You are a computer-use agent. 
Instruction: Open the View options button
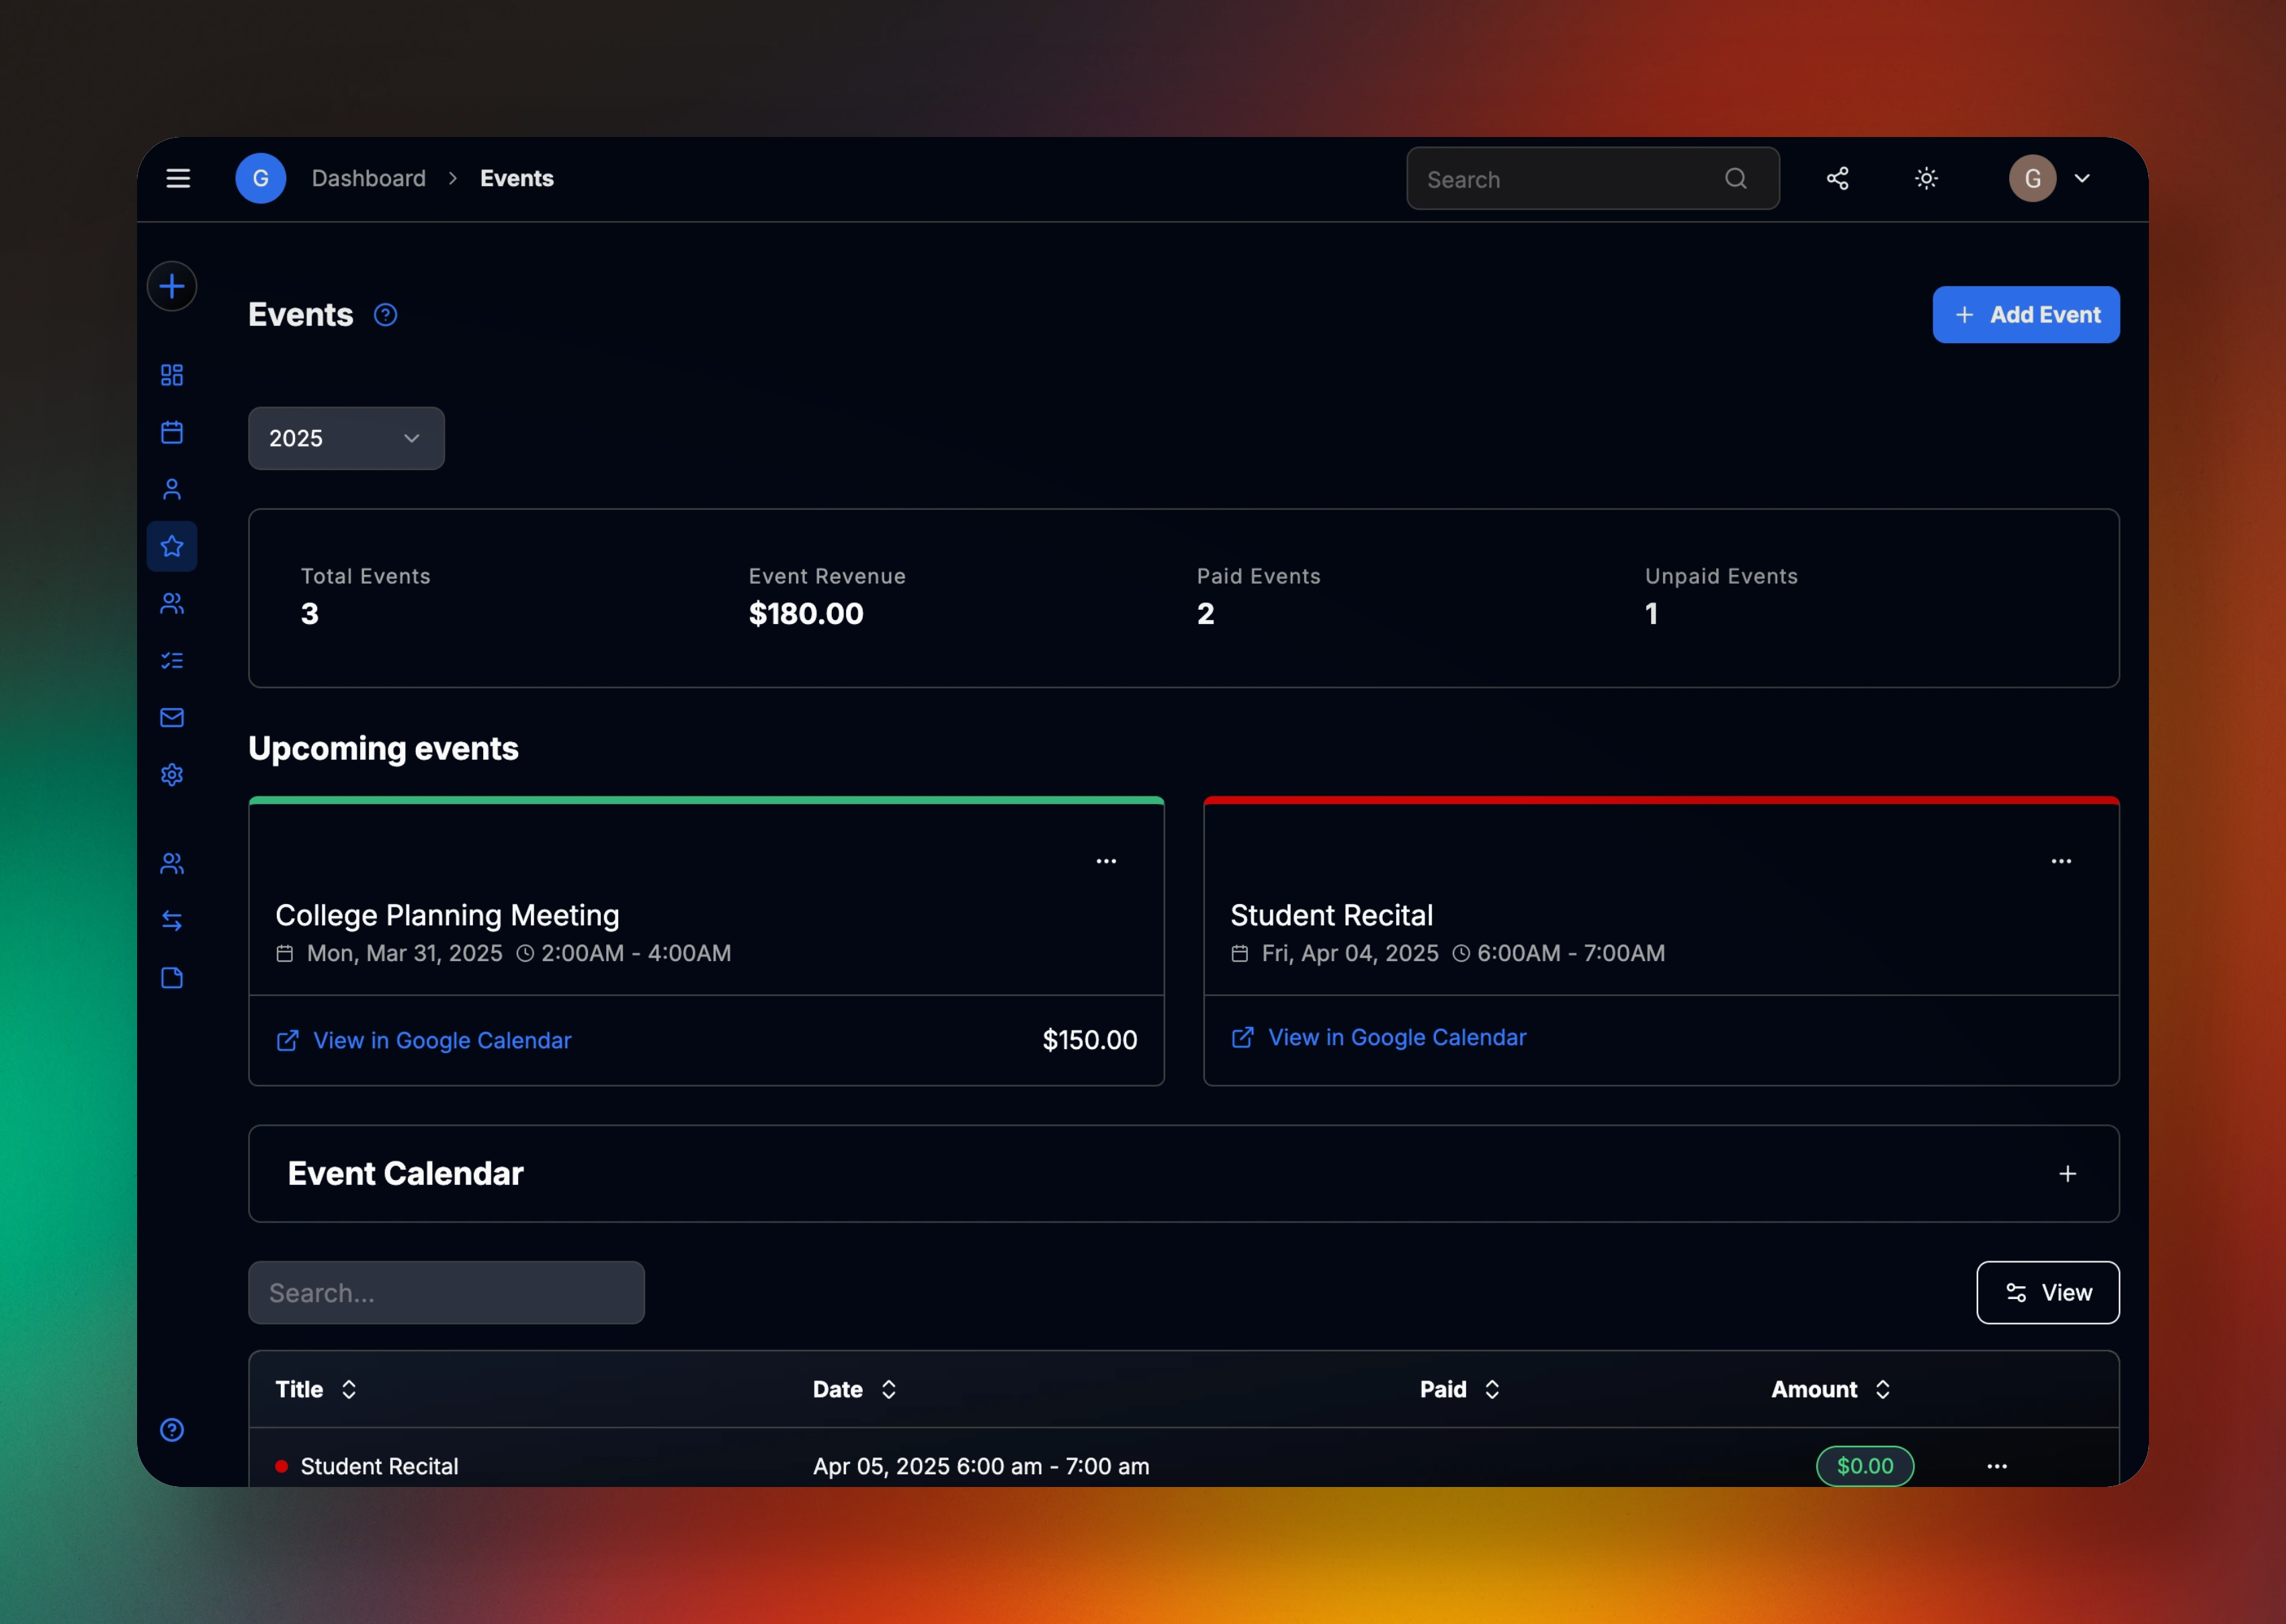2048,1292
